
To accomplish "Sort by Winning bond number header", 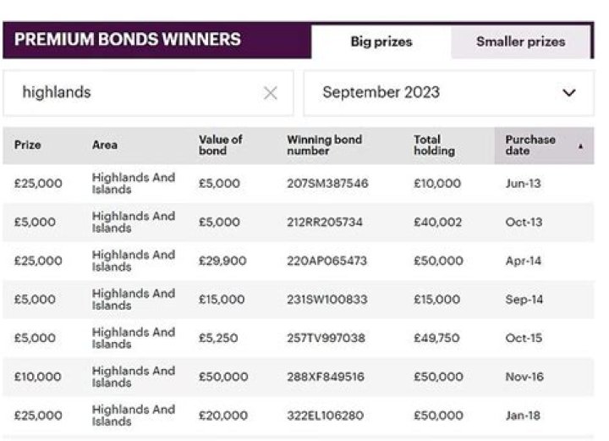I will [324, 145].
